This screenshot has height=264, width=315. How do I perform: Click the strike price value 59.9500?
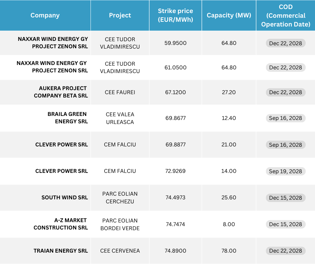(175, 43)
